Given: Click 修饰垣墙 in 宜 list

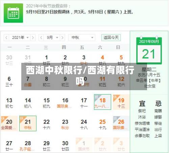Looking at the screenshot, I should (x=142, y=123).
